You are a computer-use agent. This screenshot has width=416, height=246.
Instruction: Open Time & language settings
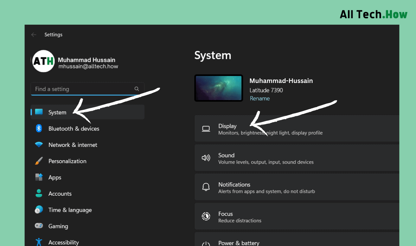70,210
